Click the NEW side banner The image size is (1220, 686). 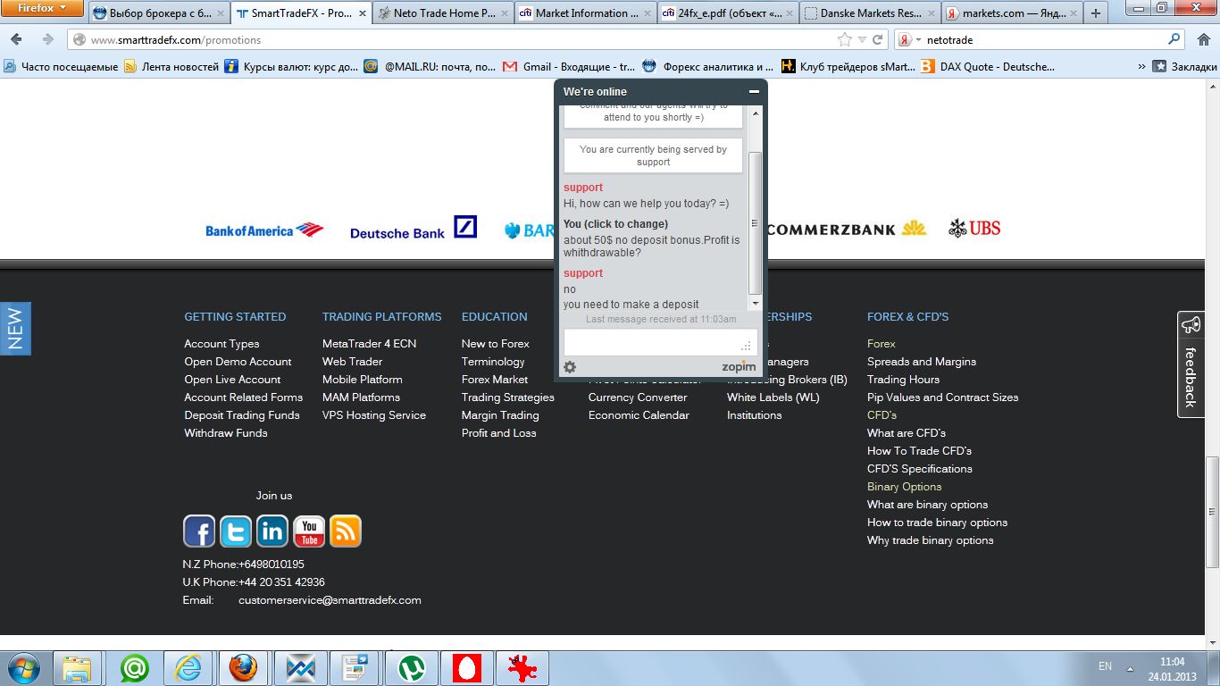coord(15,329)
